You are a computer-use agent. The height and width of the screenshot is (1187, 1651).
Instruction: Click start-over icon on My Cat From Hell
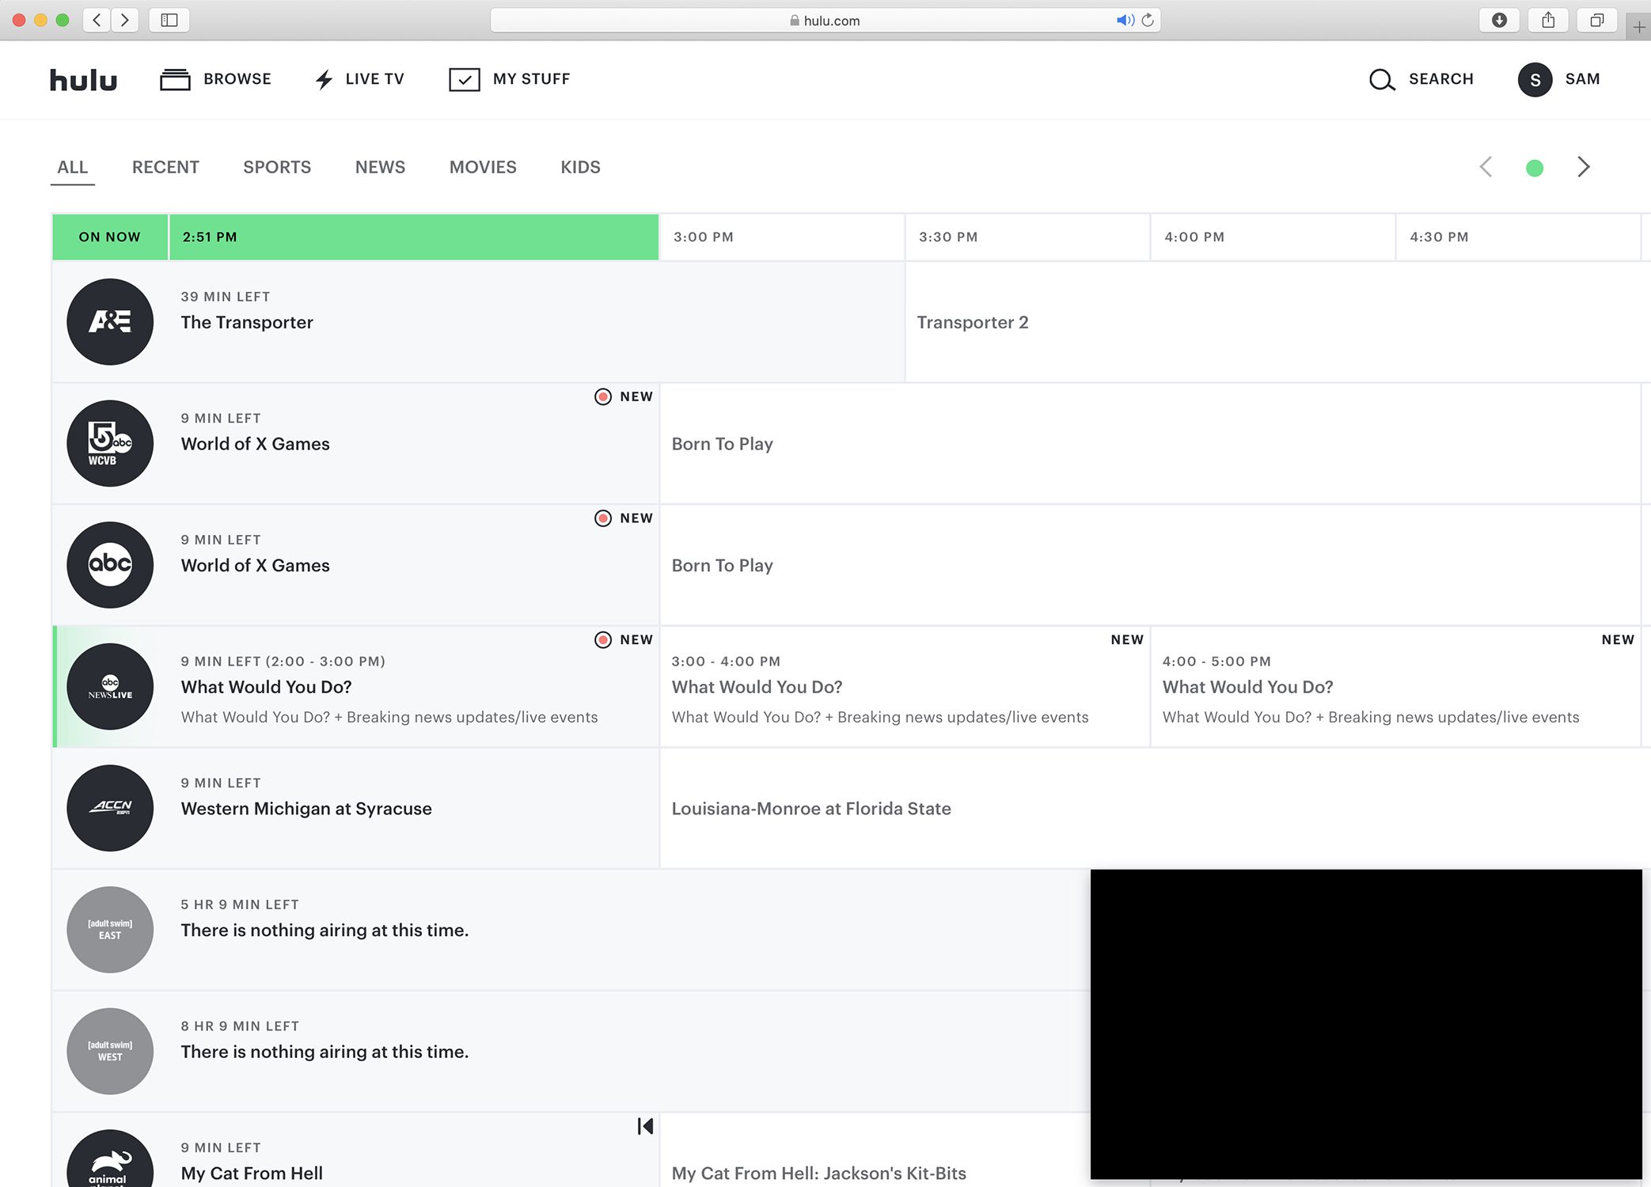645,1126
